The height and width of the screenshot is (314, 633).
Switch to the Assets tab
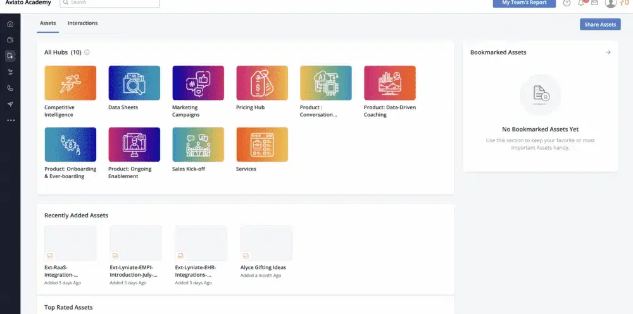47,23
